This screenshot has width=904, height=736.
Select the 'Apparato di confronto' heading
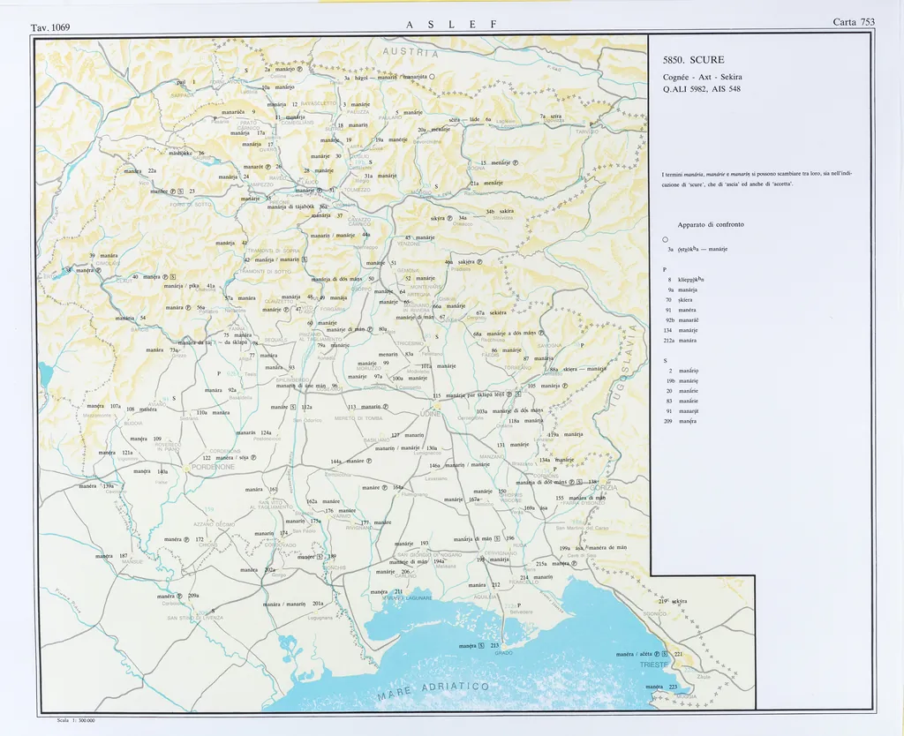pos(711,224)
